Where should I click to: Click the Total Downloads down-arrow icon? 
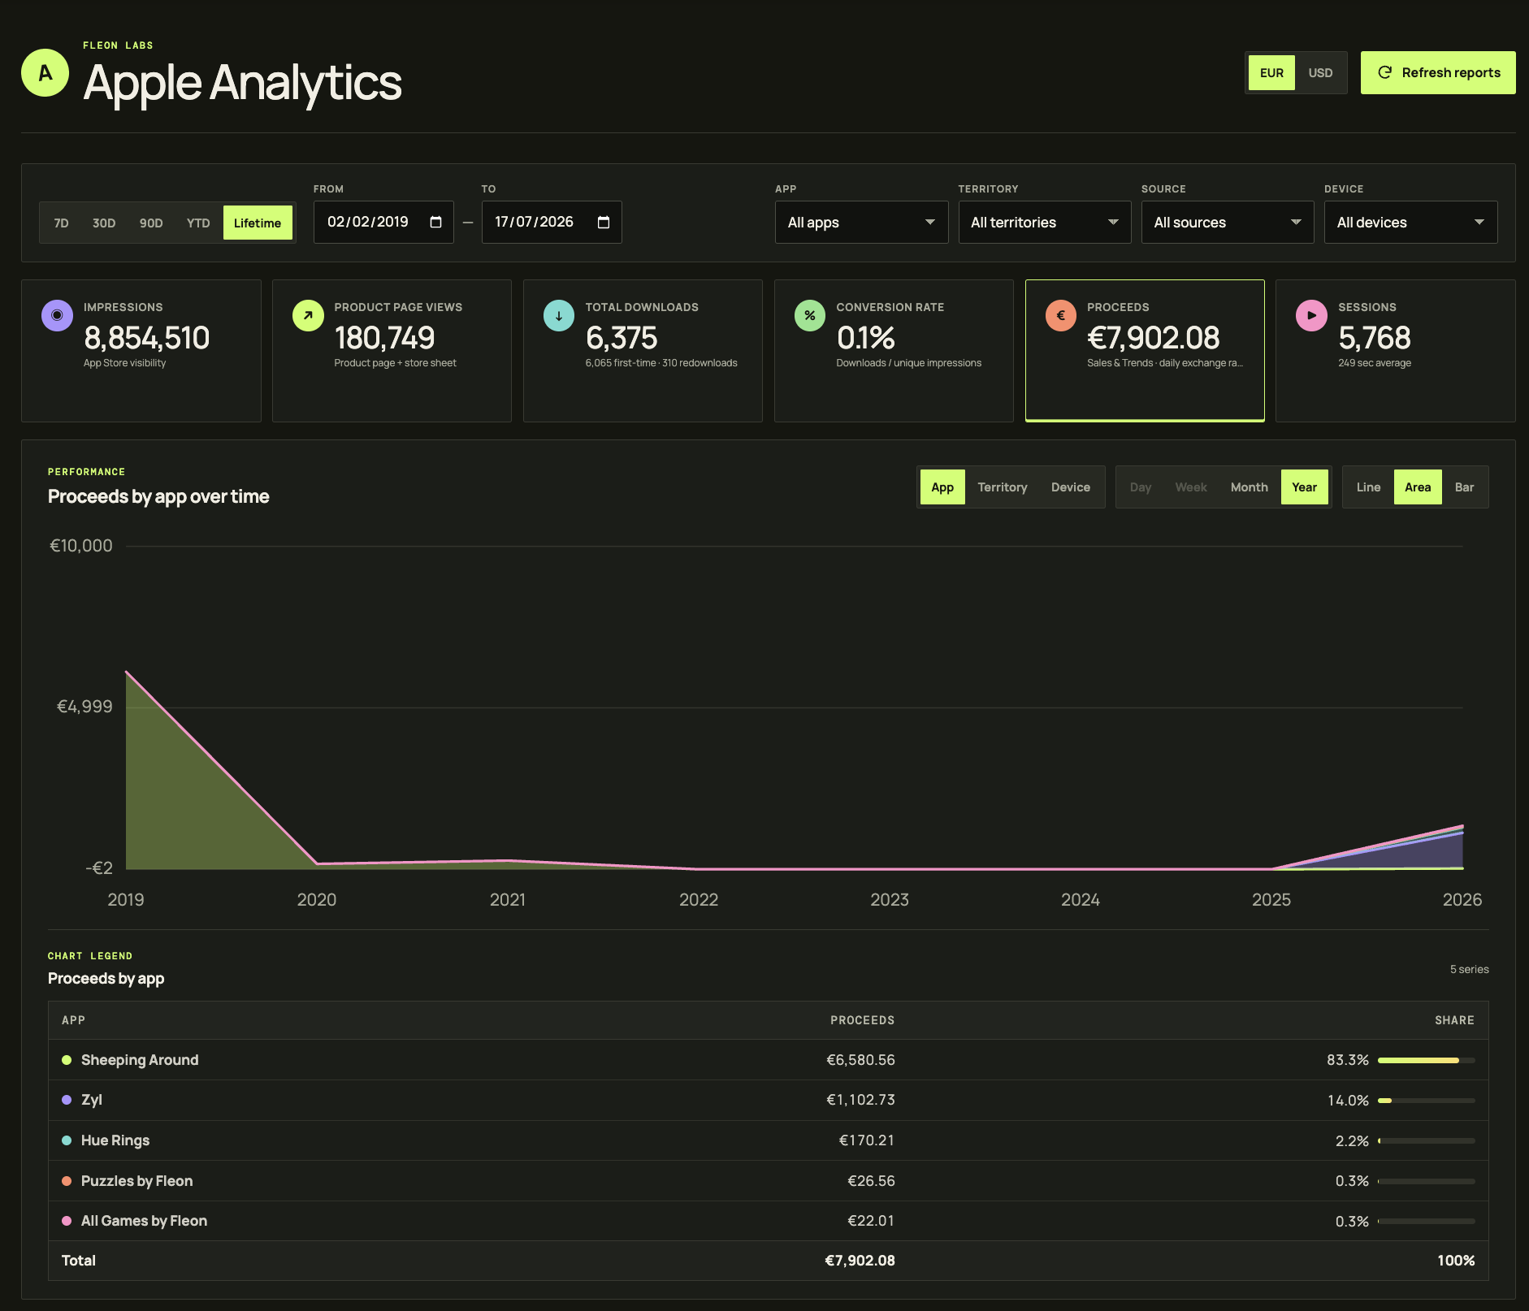point(559,315)
